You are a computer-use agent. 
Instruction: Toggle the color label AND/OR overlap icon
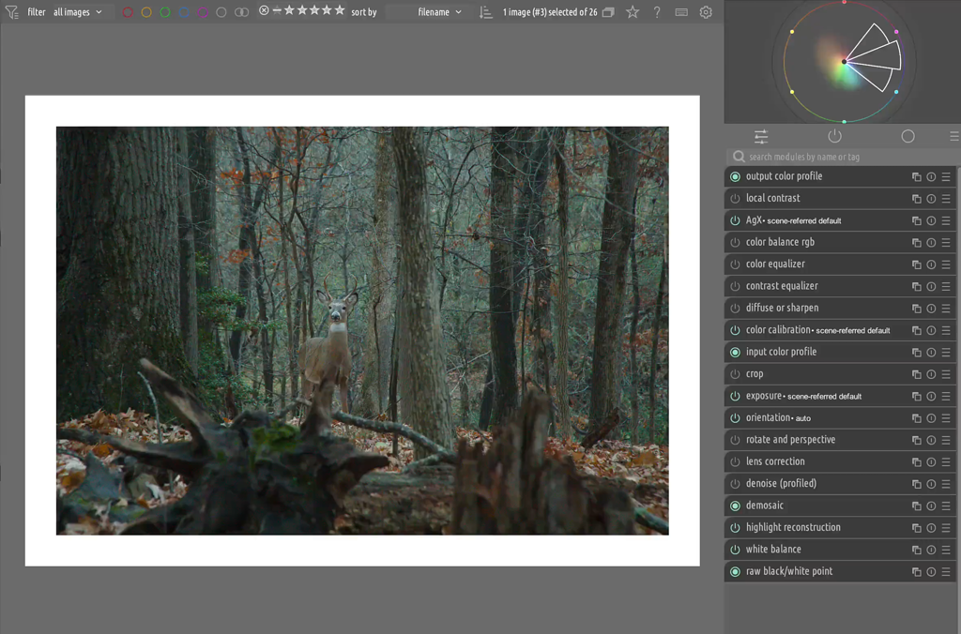pos(241,12)
